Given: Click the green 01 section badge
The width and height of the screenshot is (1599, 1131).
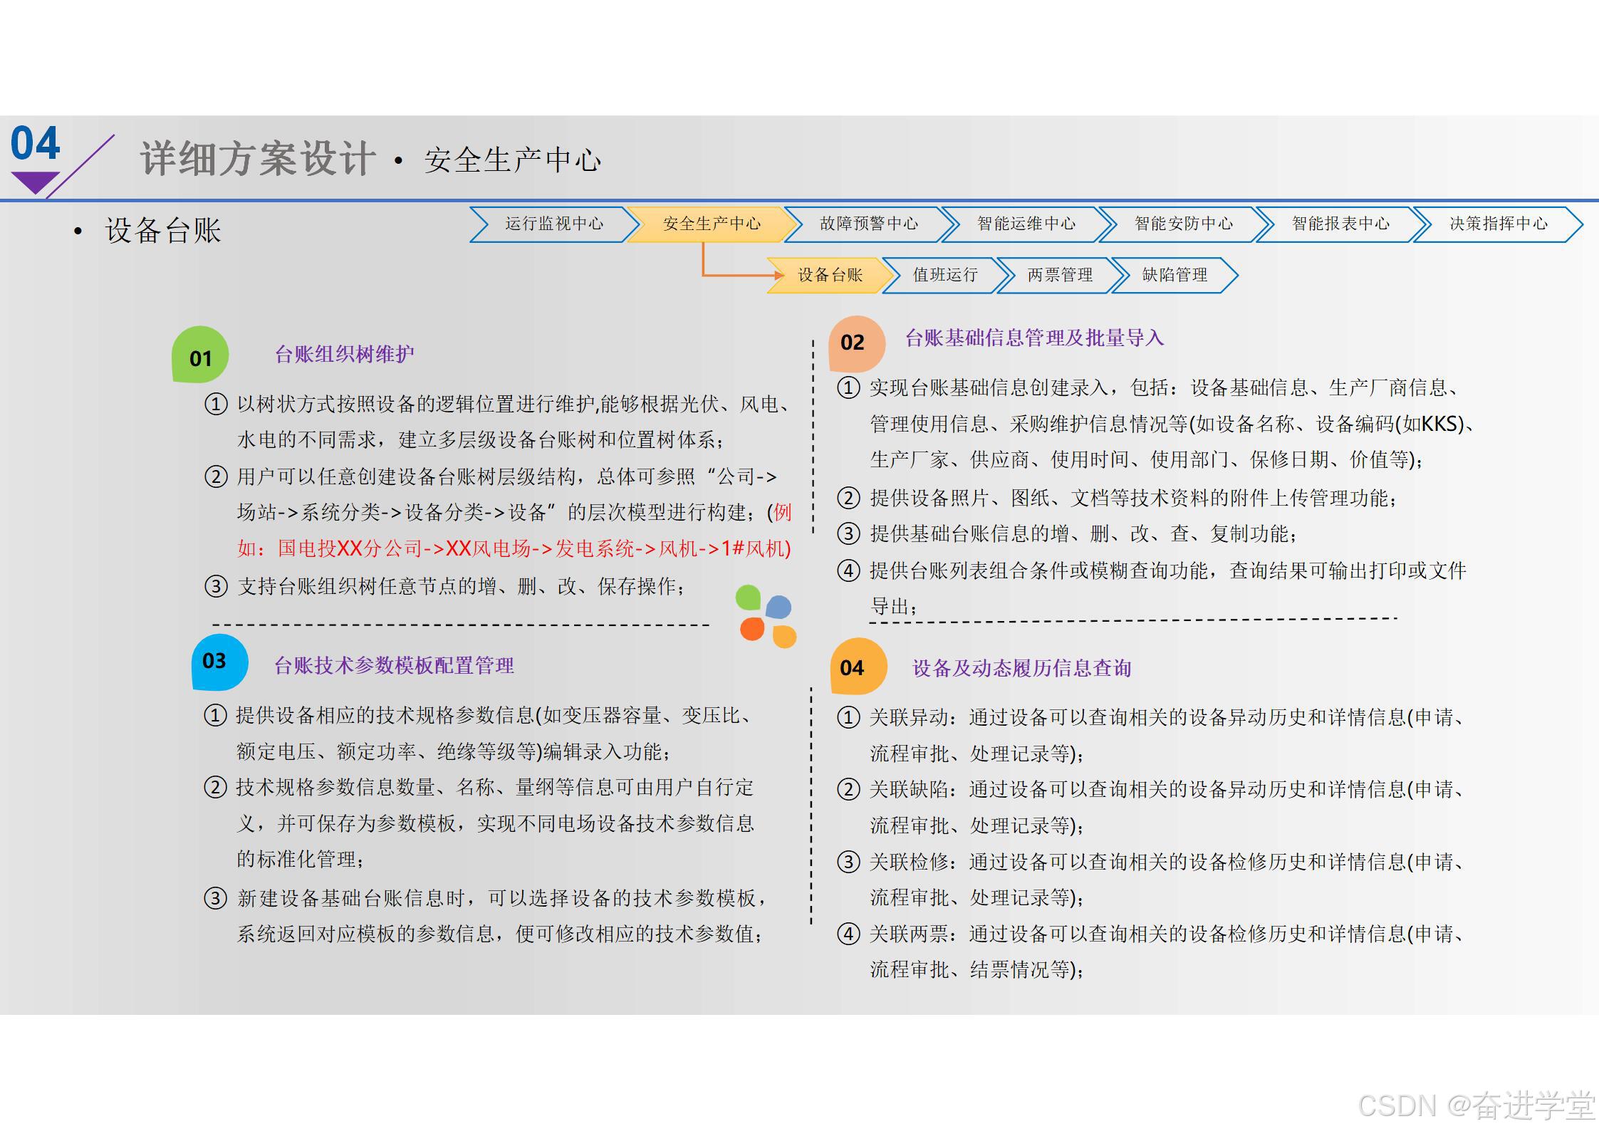Looking at the screenshot, I should tap(200, 355).
